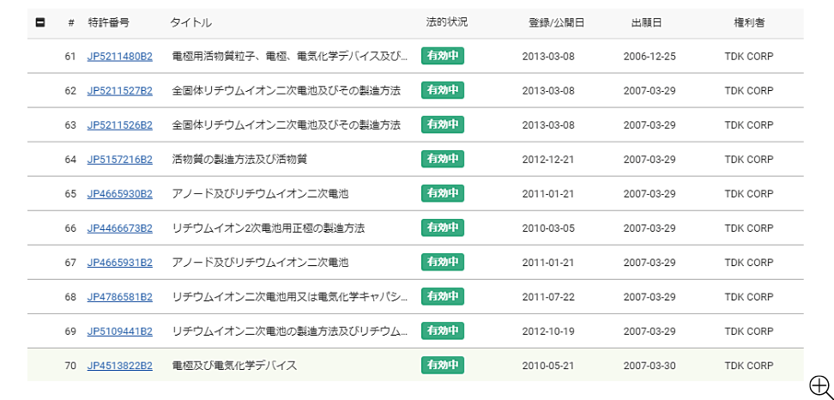Viewport: 834px width, 400px height.
Task: Select title 電極及び電気化学デバイス
Action: pos(234,366)
